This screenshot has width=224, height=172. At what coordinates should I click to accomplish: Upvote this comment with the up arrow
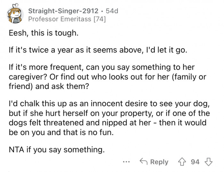coord(183,162)
